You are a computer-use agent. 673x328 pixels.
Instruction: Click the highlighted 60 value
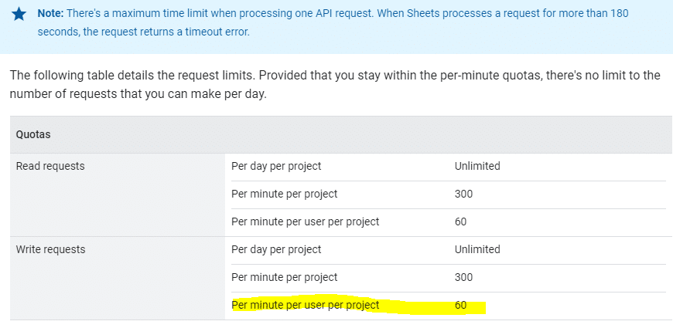point(460,305)
